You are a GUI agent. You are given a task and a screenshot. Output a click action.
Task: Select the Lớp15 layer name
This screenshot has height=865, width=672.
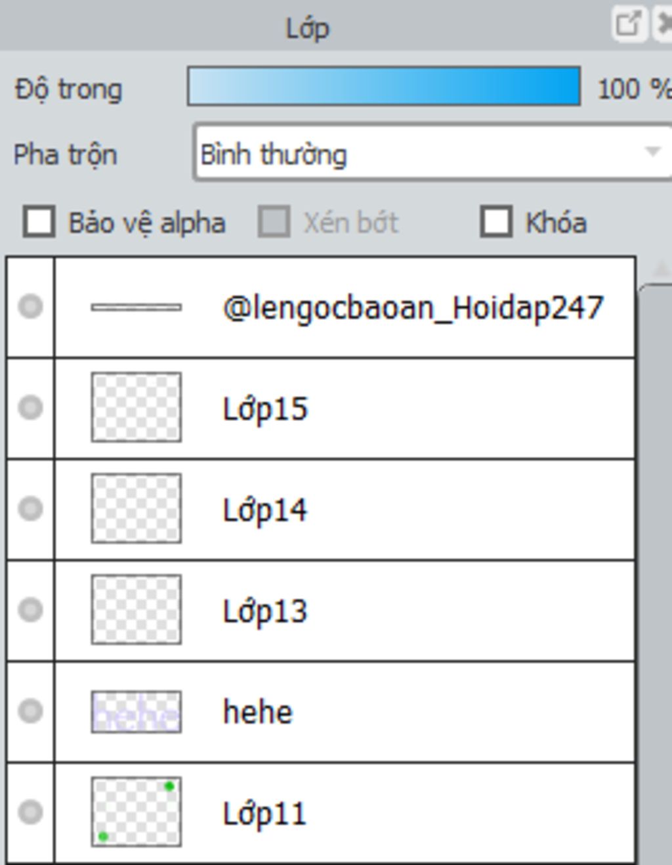pos(265,409)
